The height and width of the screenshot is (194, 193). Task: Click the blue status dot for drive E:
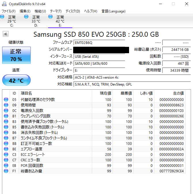tap(50, 16)
